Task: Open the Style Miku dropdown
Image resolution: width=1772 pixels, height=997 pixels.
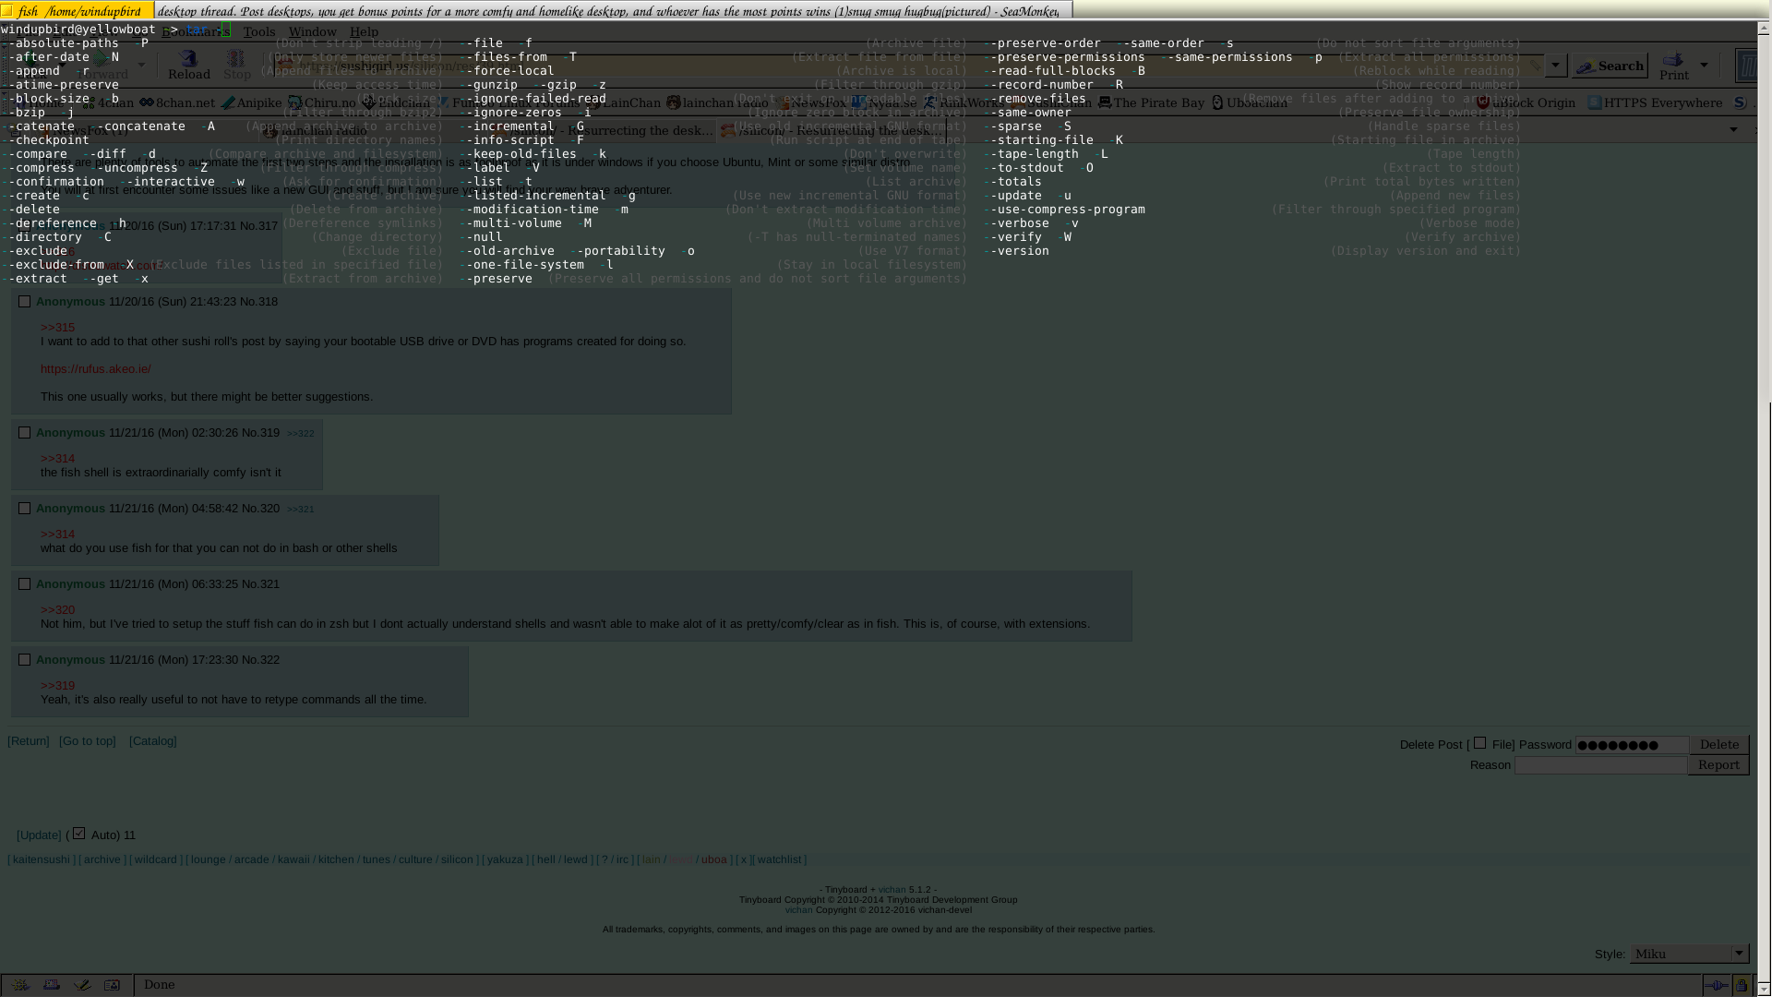Action: click(1689, 954)
